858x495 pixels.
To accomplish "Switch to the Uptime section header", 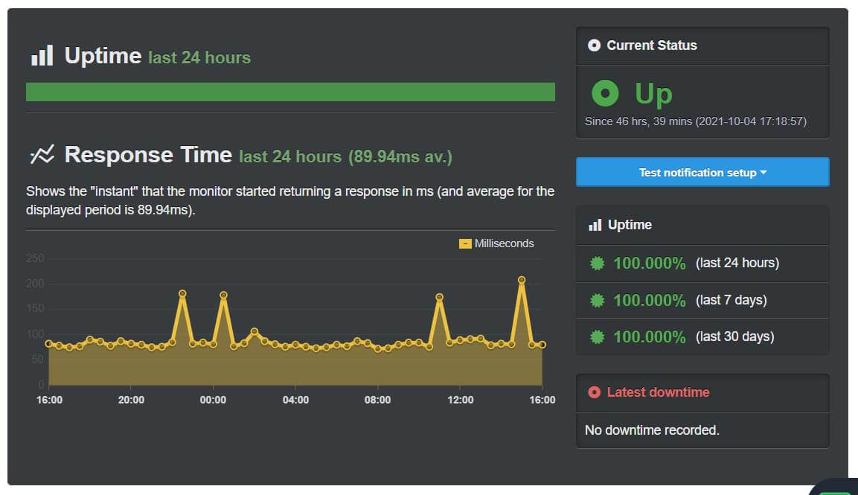I will 104,54.
